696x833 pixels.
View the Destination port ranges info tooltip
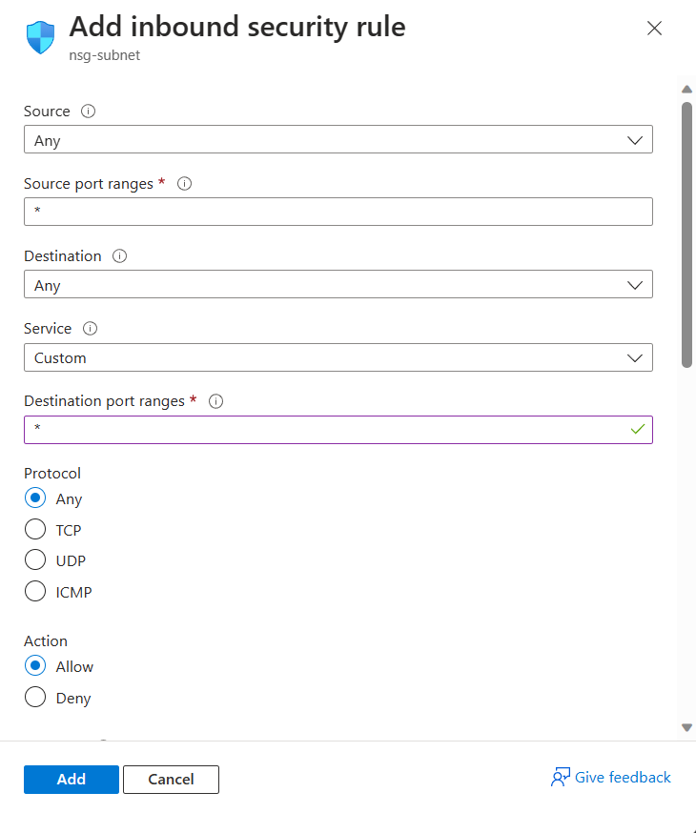click(215, 401)
